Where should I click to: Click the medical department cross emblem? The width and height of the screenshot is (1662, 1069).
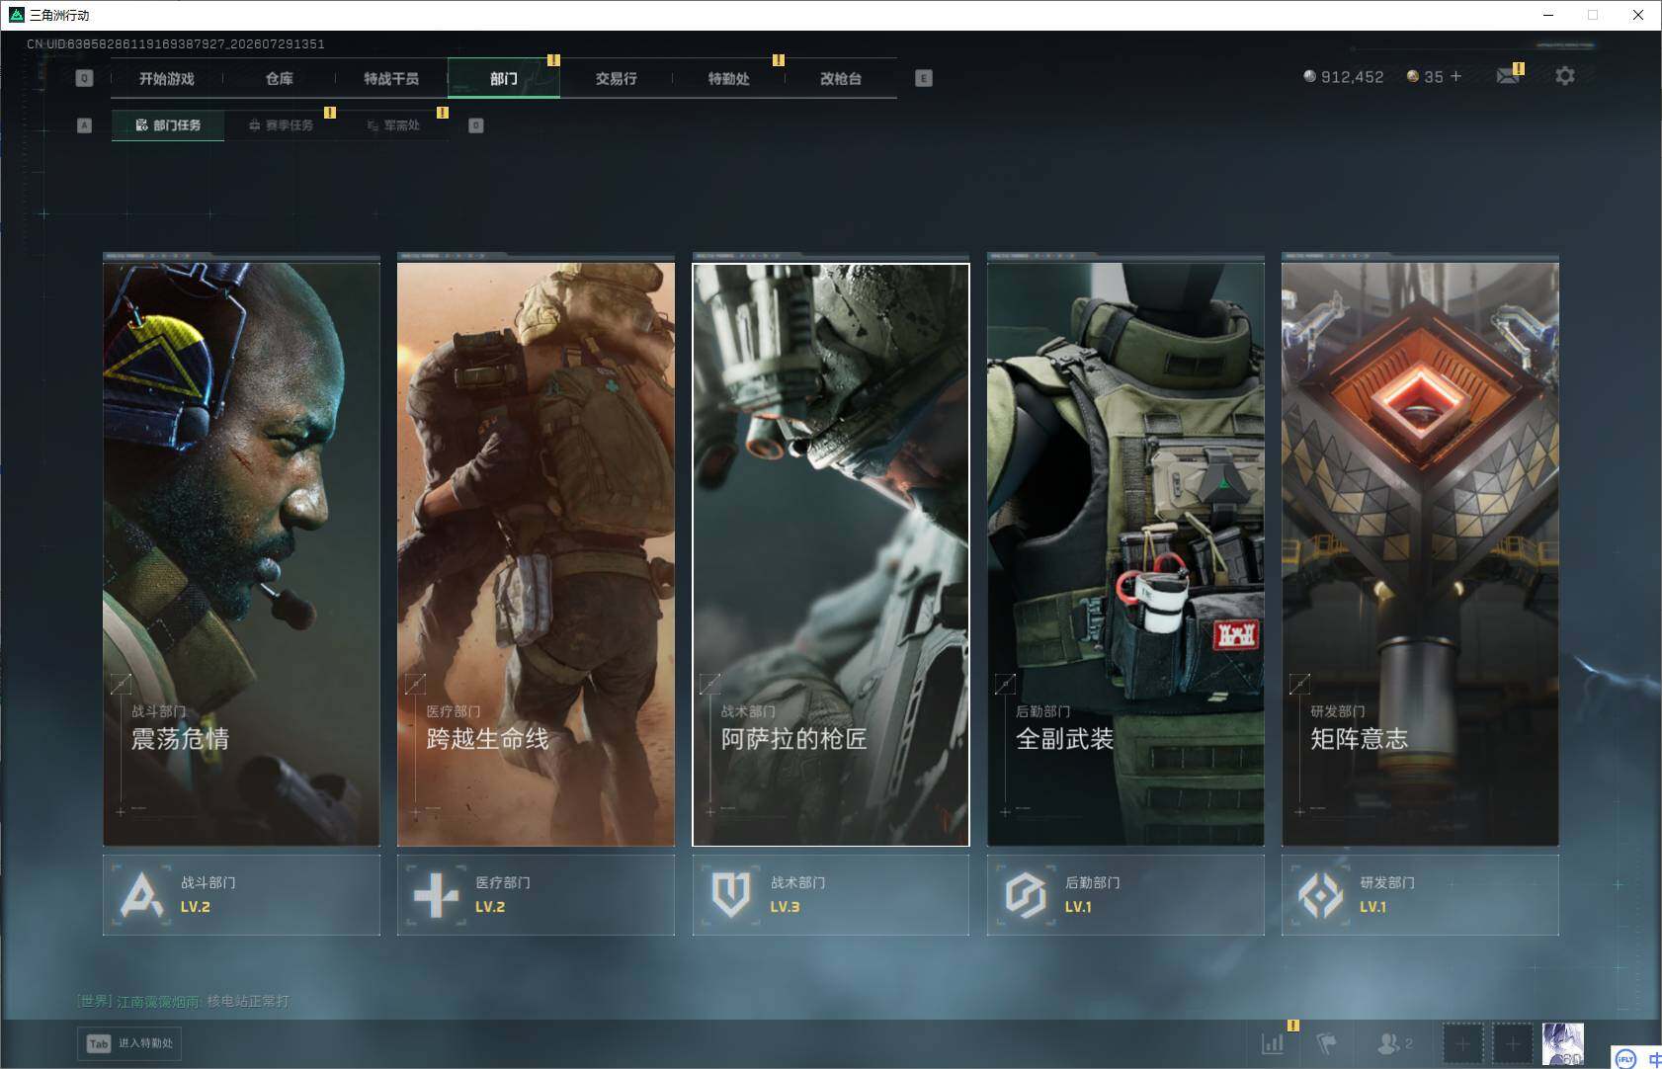point(436,895)
